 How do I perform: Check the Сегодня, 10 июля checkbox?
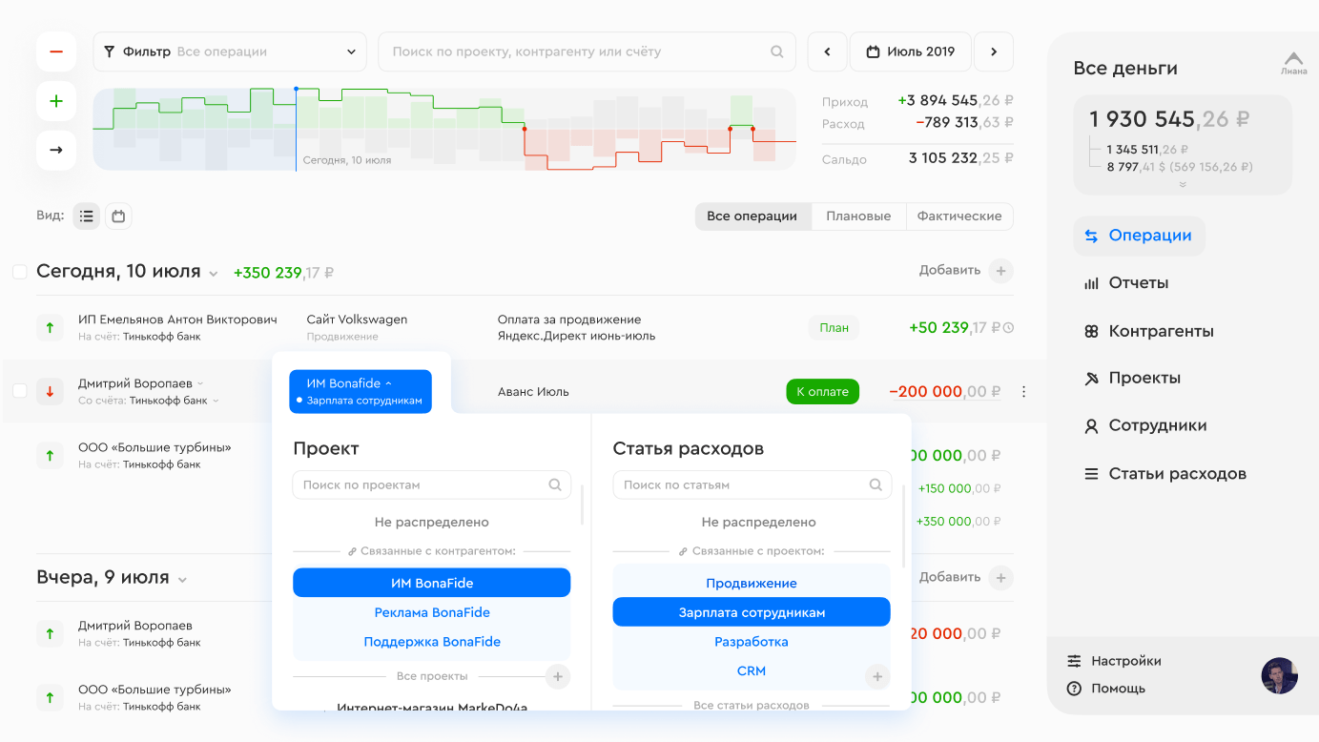point(19,272)
